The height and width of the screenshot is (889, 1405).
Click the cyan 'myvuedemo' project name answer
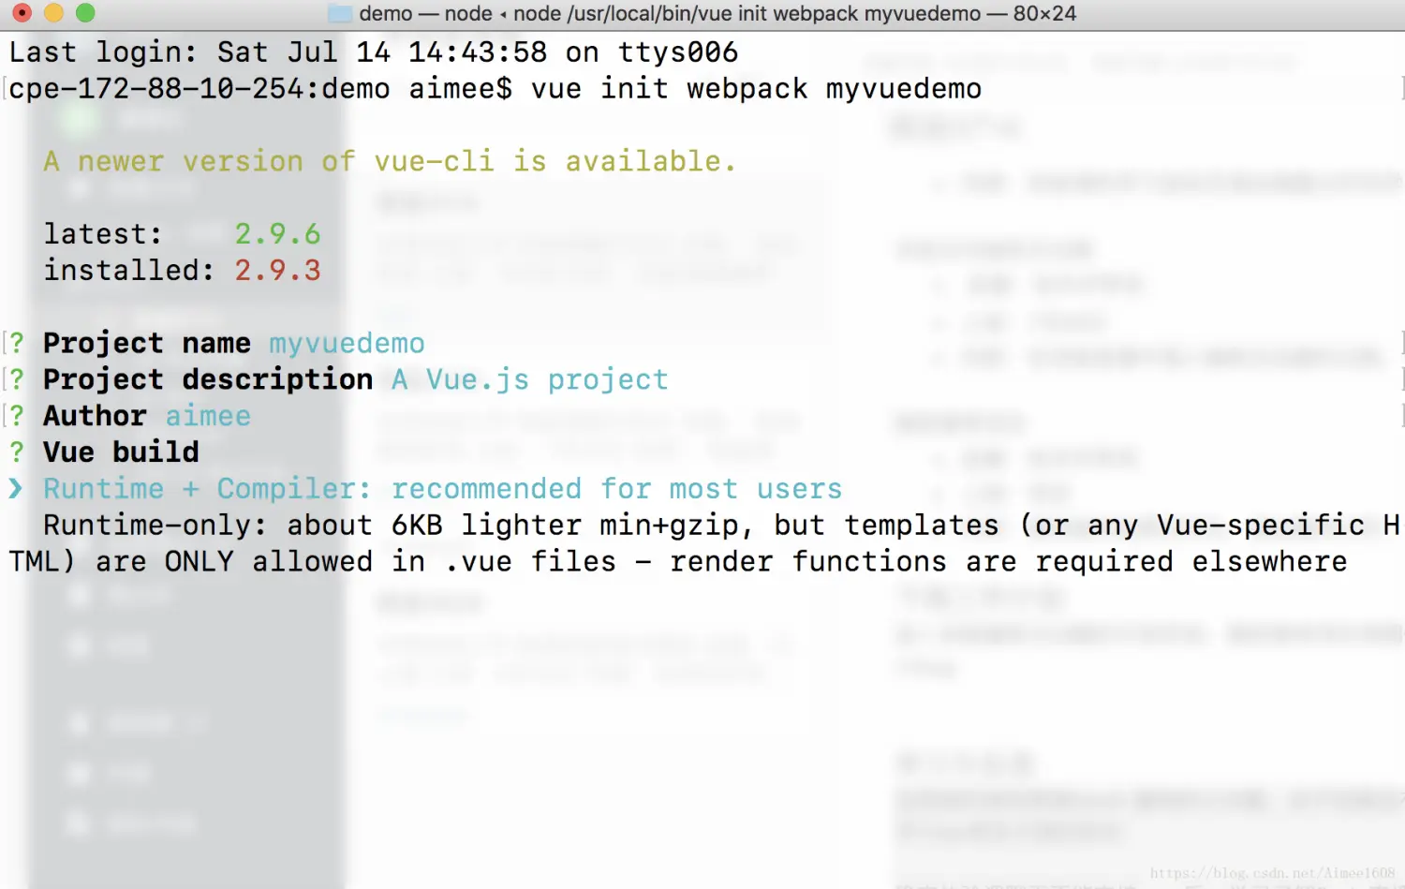pyautogui.click(x=348, y=344)
